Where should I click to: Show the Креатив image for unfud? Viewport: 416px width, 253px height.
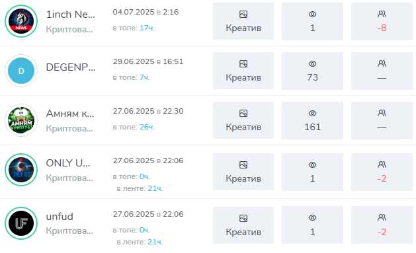[243, 225]
